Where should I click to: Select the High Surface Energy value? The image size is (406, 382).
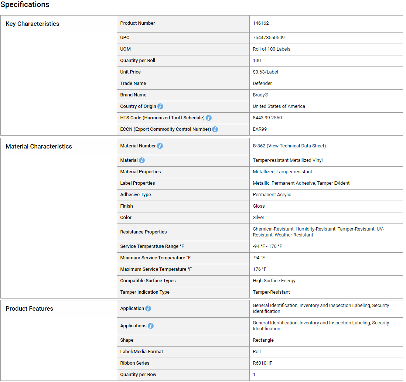274,281
